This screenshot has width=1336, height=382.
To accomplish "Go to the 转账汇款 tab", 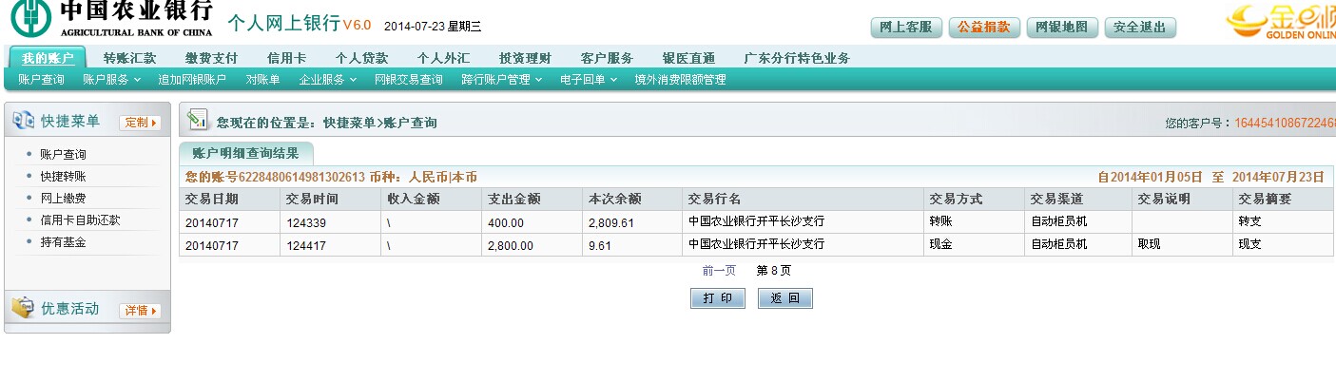I will [x=129, y=58].
